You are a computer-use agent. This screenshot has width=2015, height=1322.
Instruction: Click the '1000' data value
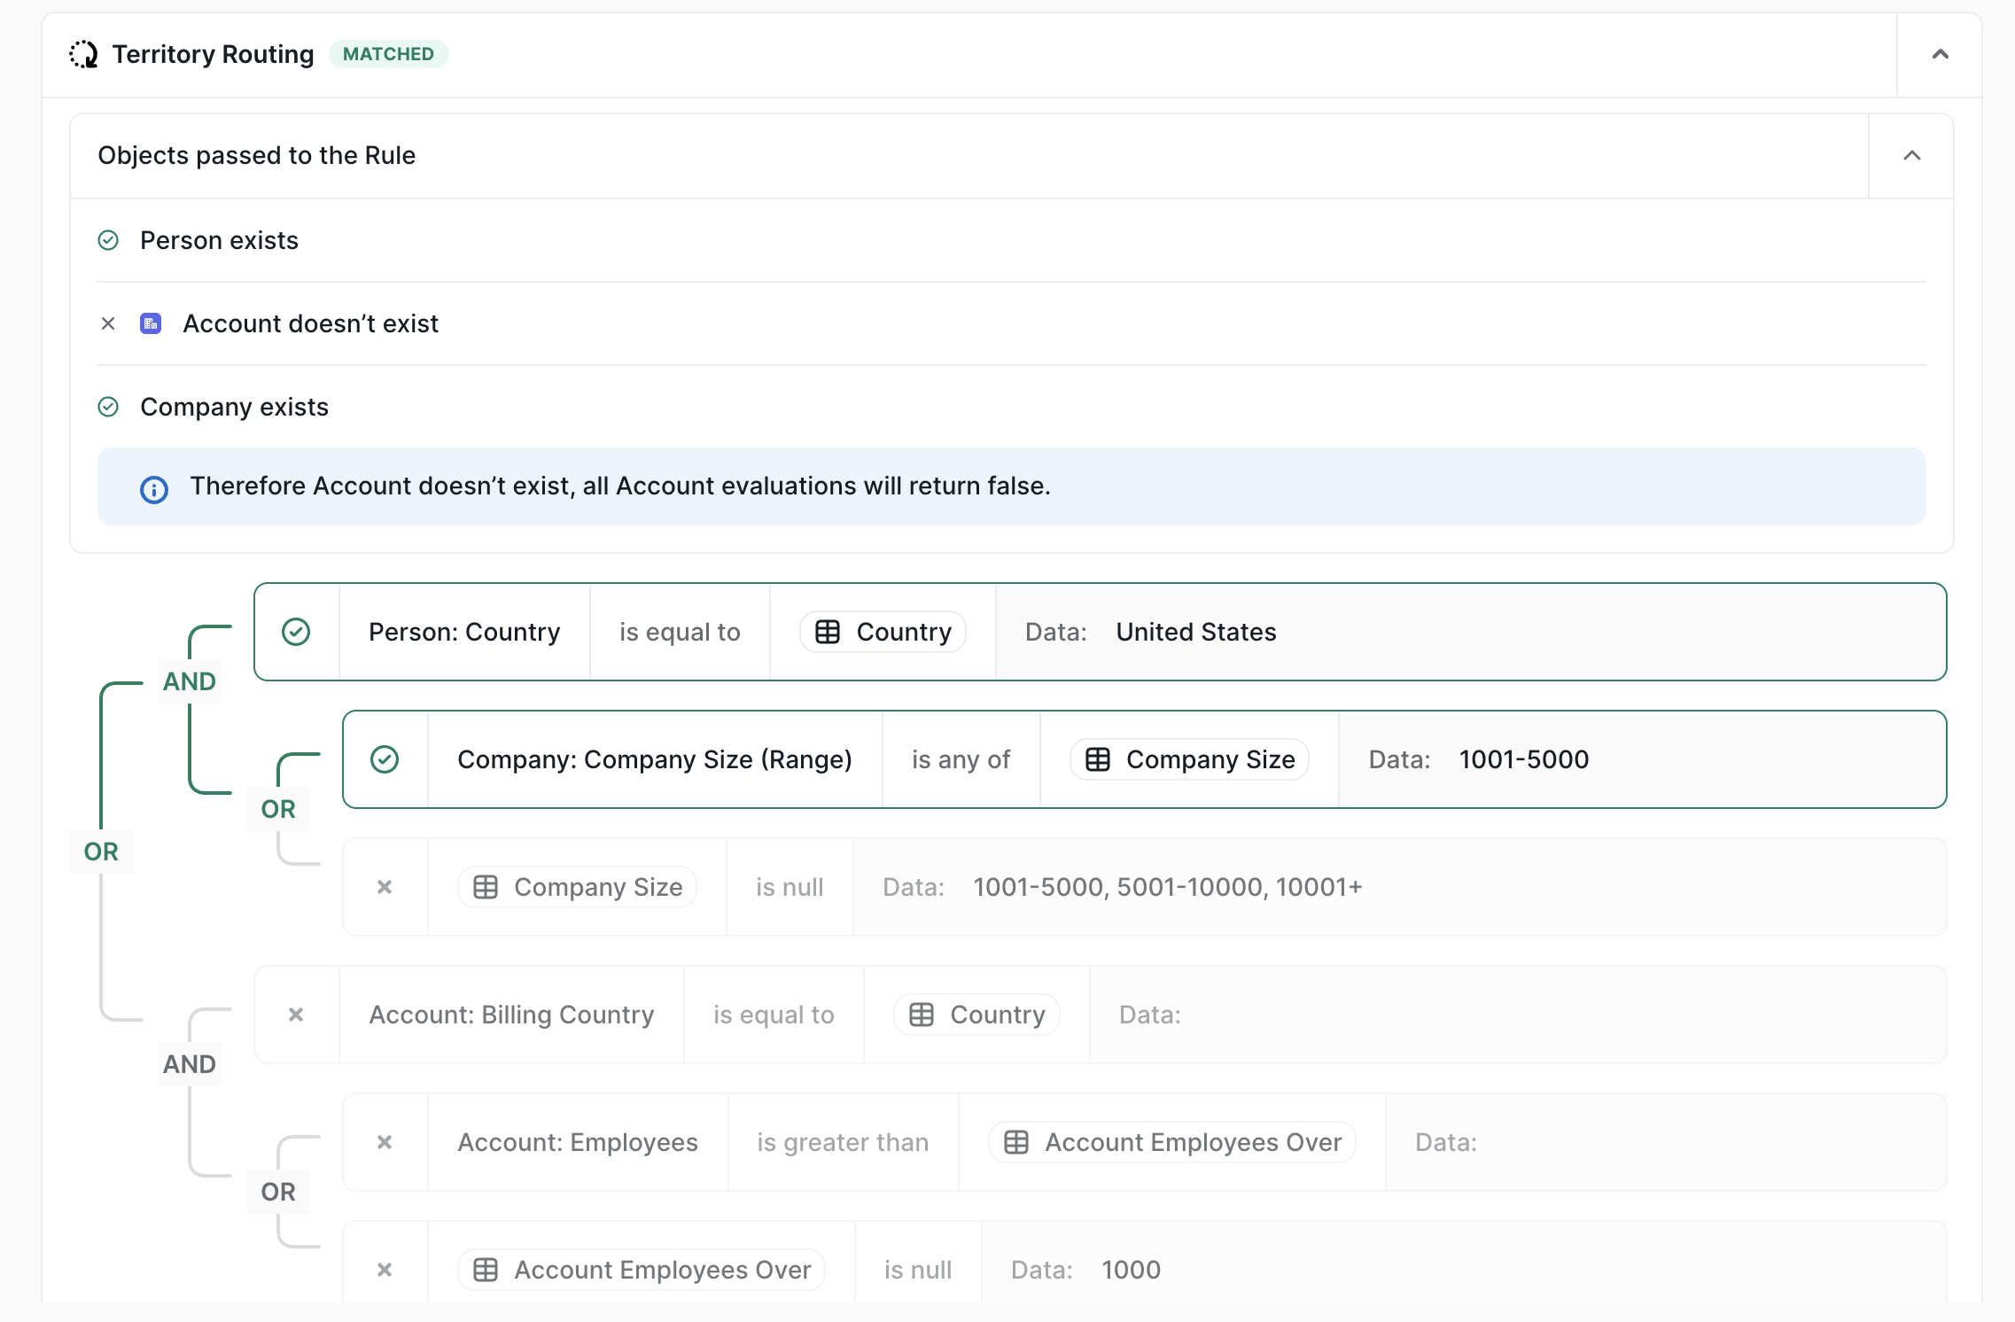(x=1131, y=1270)
